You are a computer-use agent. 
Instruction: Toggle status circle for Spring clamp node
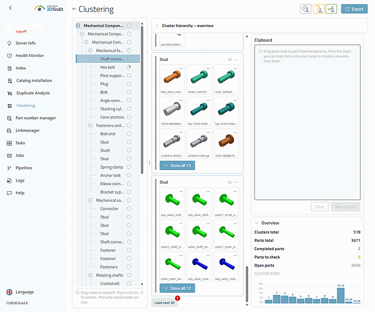tap(129, 167)
